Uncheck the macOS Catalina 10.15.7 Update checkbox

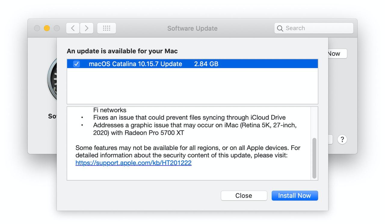[x=77, y=64]
